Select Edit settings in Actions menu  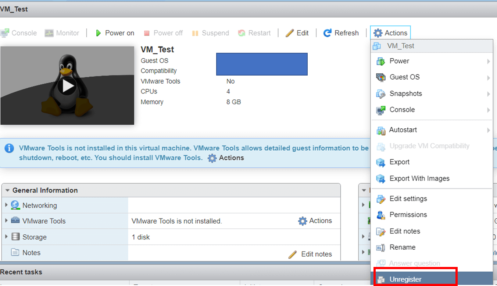coord(432,199)
